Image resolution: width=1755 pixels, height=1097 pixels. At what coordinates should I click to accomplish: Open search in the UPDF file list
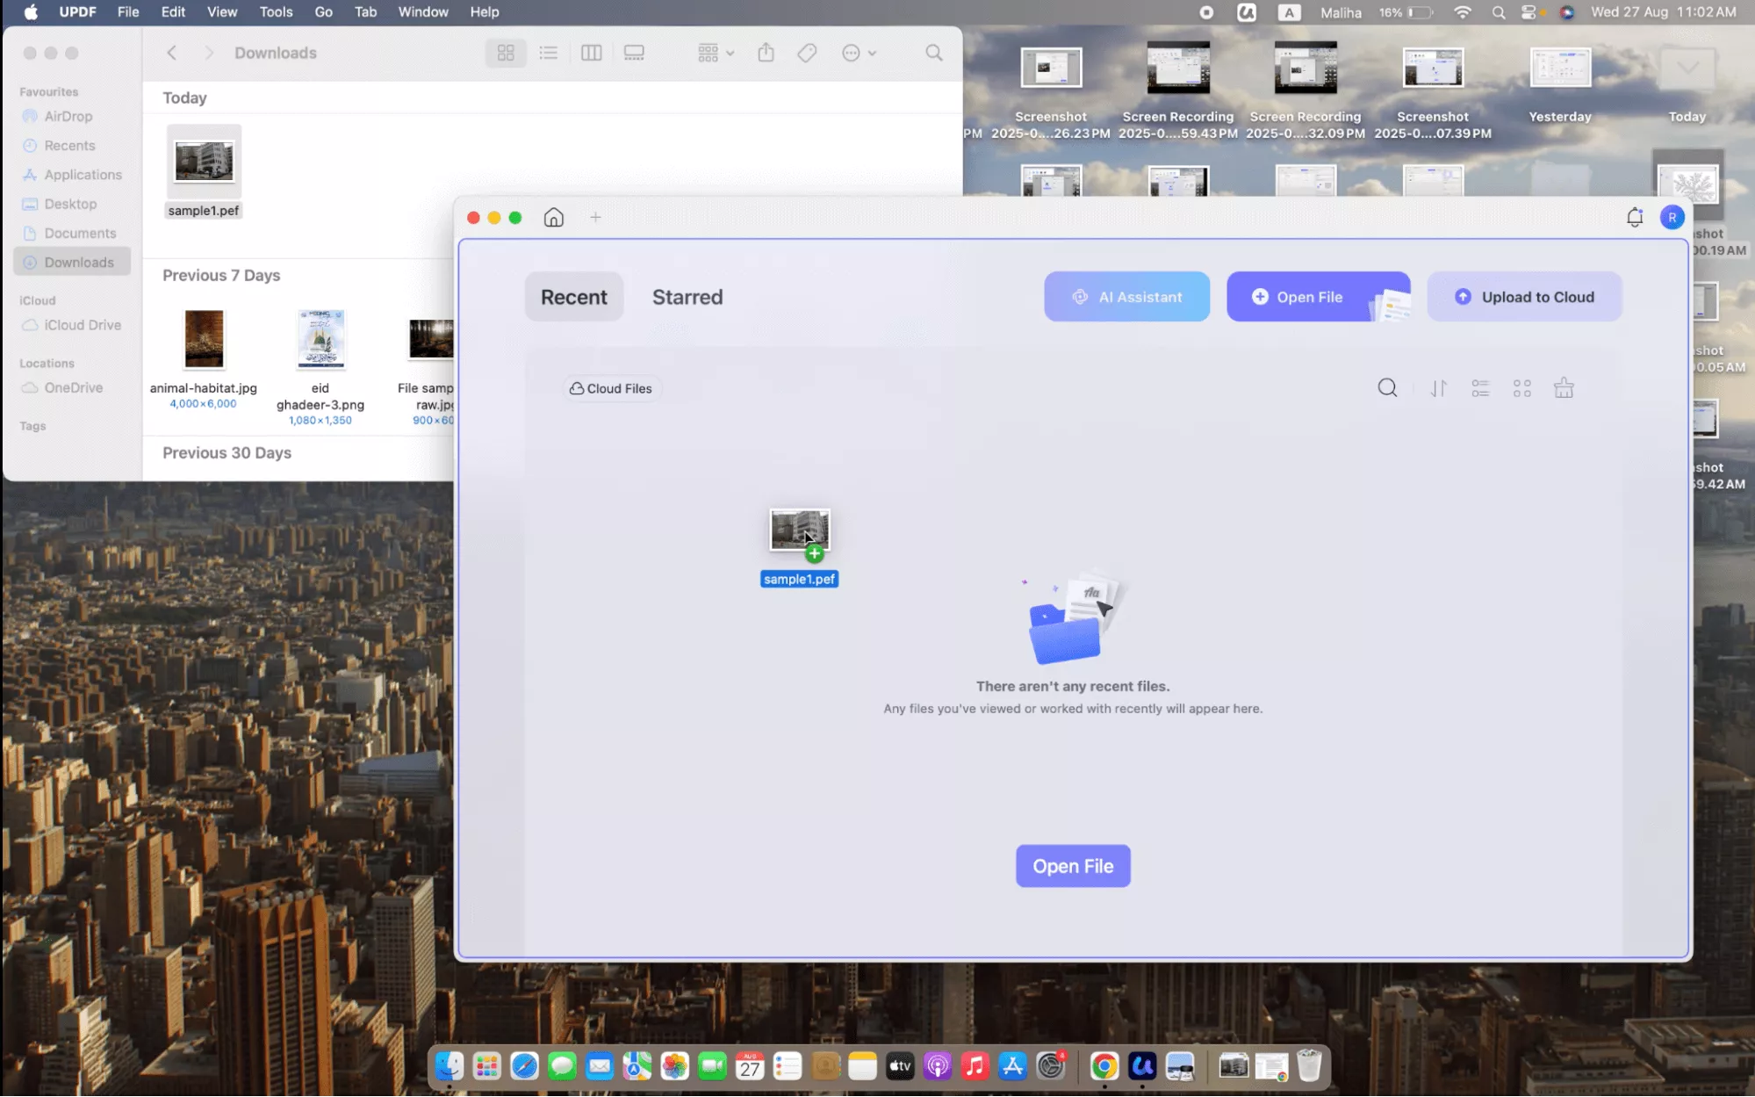click(x=1387, y=387)
